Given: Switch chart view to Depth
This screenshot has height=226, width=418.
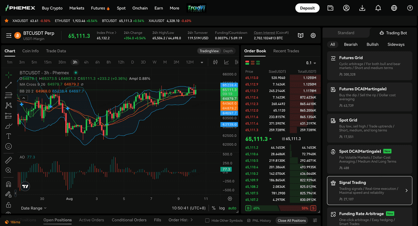Looking at the screenshot, I should pos(228,51).
